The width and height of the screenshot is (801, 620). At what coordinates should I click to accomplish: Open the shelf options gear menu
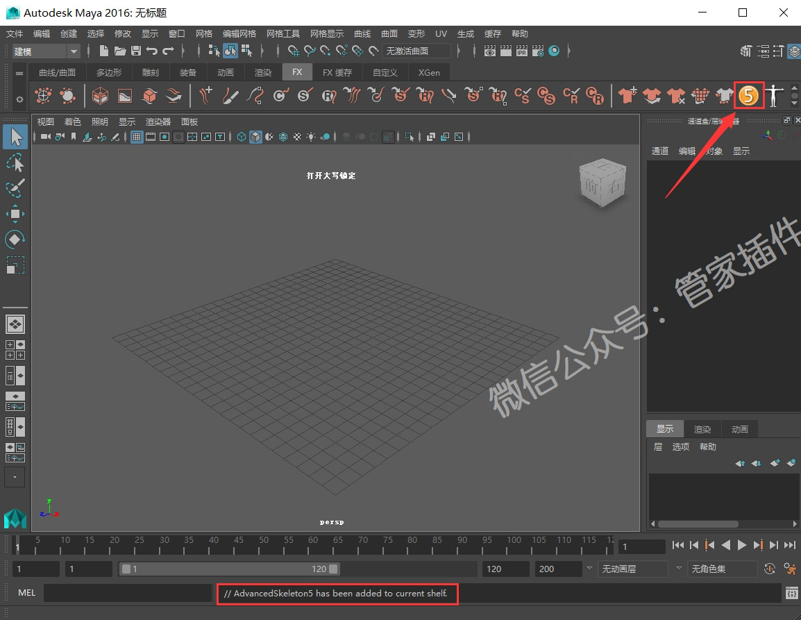19,99
